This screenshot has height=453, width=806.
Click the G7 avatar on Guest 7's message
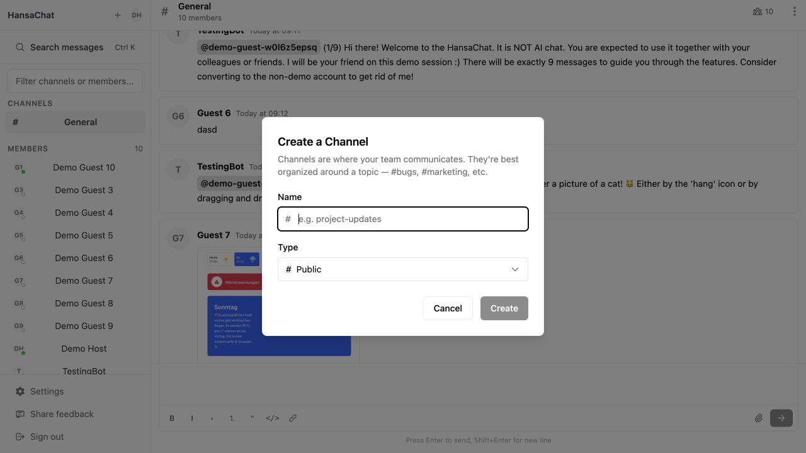coord(178,238)
